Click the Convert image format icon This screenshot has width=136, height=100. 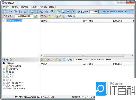[37, 12]
